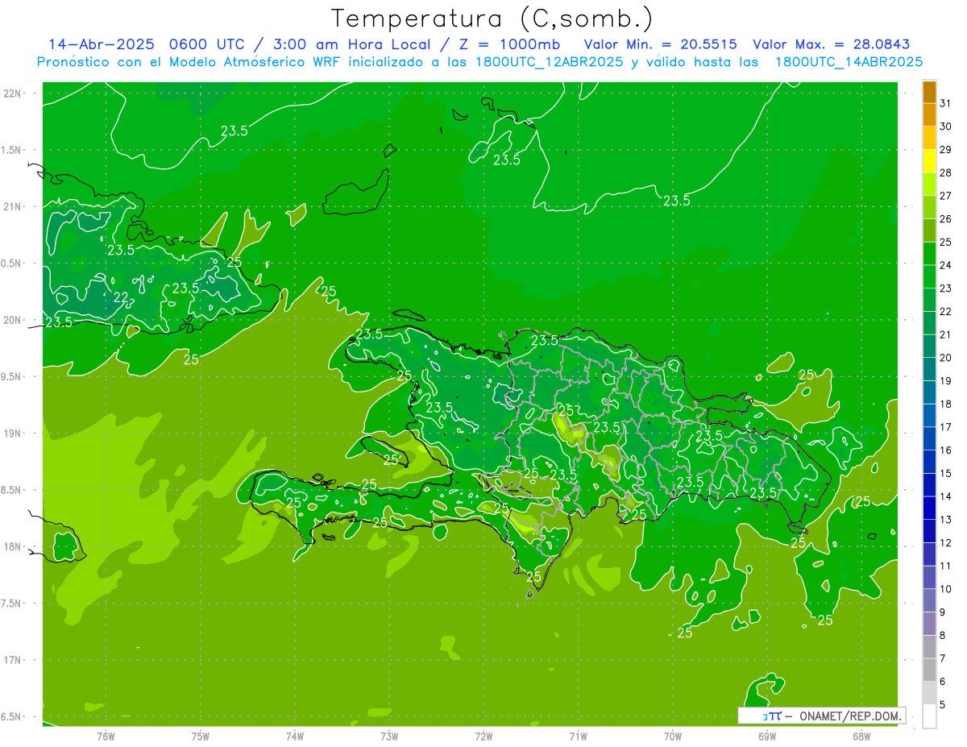The image size is (967, 747).
Task: Click the '71W' longitude axis label
Action: (x=578, y=737)
